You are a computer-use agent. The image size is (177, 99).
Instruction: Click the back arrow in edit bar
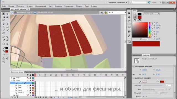(12, 13)
